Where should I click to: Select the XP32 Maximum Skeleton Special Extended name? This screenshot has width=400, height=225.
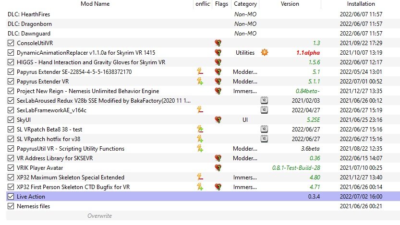click(71, 178)
